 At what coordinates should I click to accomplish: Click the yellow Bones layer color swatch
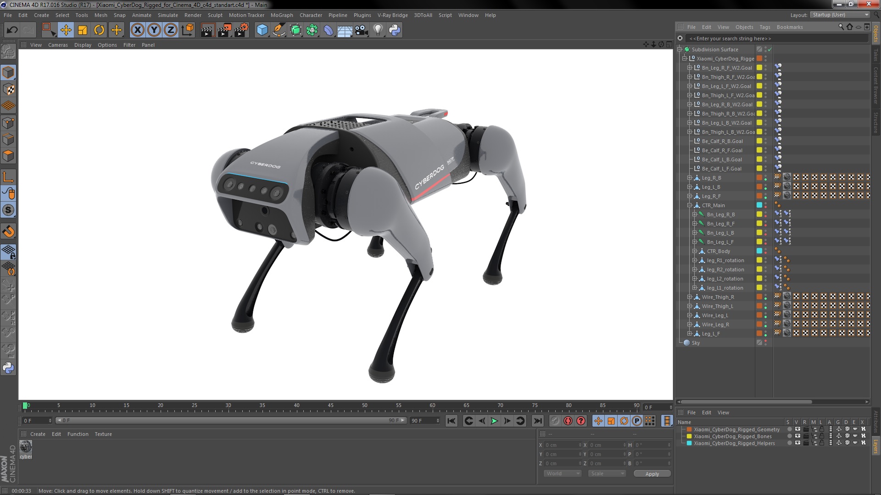pyautogui.click(x=689, y=436)
